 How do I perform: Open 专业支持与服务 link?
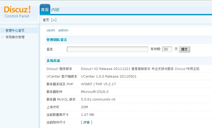tap(163, 69)
